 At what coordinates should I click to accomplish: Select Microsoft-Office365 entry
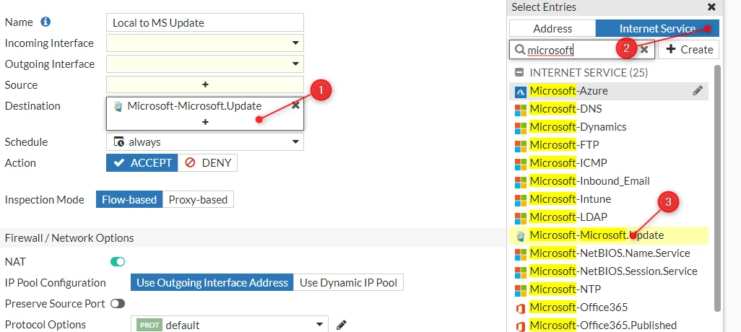point(609,307)
